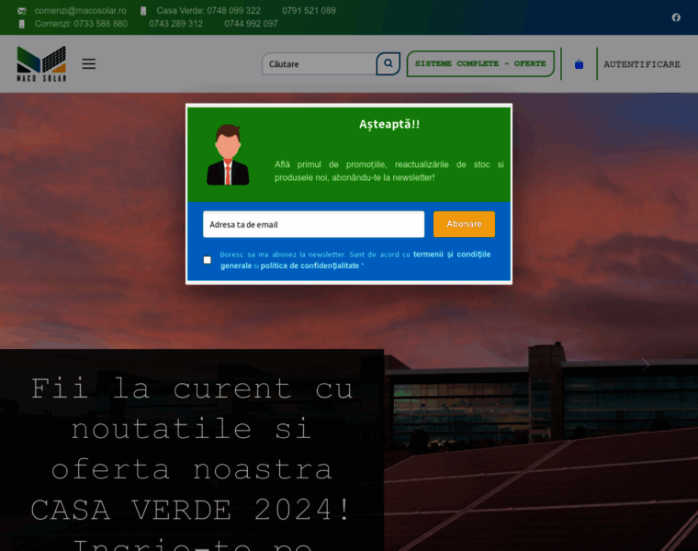Click phone icon beside Casa Verde

pyautogui.click(x=143, y=11)
